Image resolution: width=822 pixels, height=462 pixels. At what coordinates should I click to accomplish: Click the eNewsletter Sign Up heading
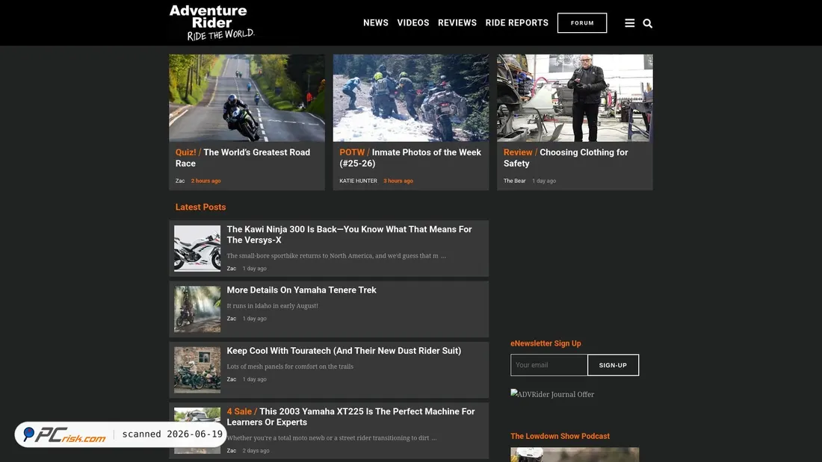(546, 343)
